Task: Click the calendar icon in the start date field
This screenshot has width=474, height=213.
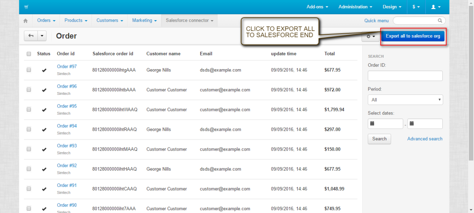Action: [x=372, y=124]
